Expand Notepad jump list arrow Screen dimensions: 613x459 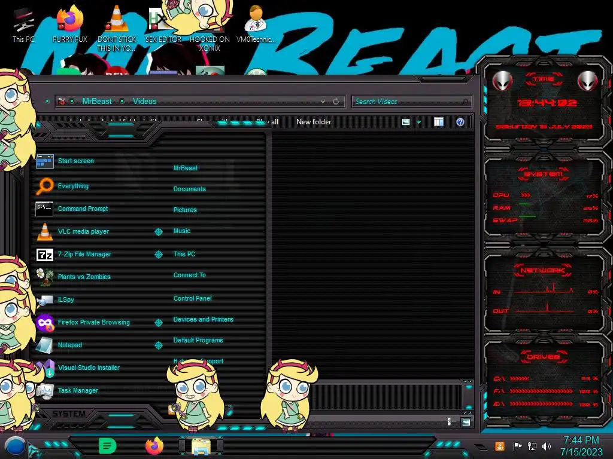pos(158,345)
